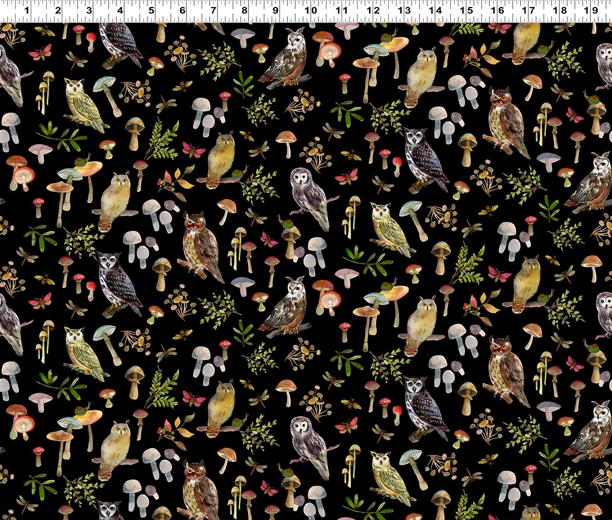This screenshot has width=612, height=520.
Task: Select the pink moth beneath ruler number 1
Action: pos(40,52)
